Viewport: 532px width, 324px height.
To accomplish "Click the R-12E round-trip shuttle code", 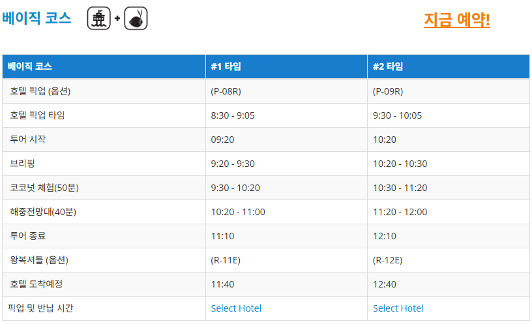I will [x=387, y=260].
